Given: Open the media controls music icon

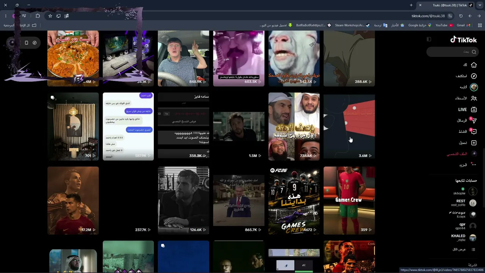Looking at the screenshot, I should pos(24,16).
